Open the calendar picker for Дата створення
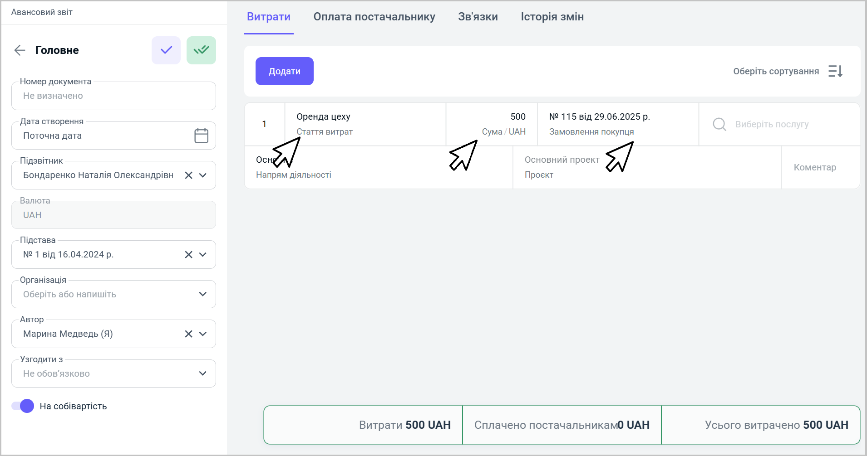 201,136
